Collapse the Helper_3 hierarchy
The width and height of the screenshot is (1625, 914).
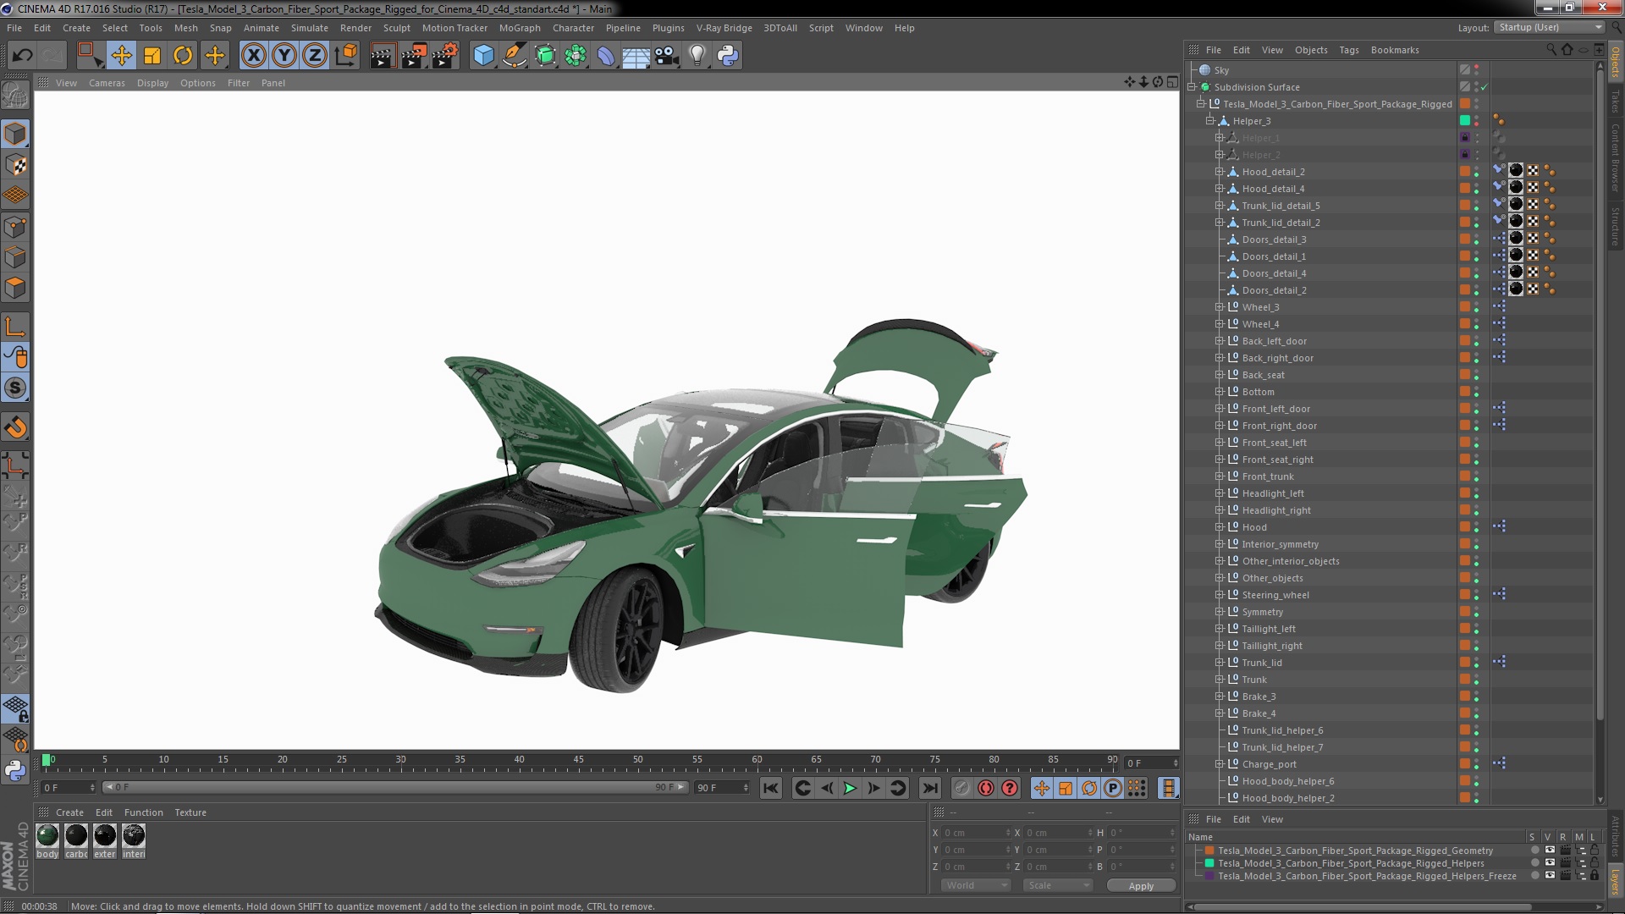pyautogui.click(x=1210, y=121)
